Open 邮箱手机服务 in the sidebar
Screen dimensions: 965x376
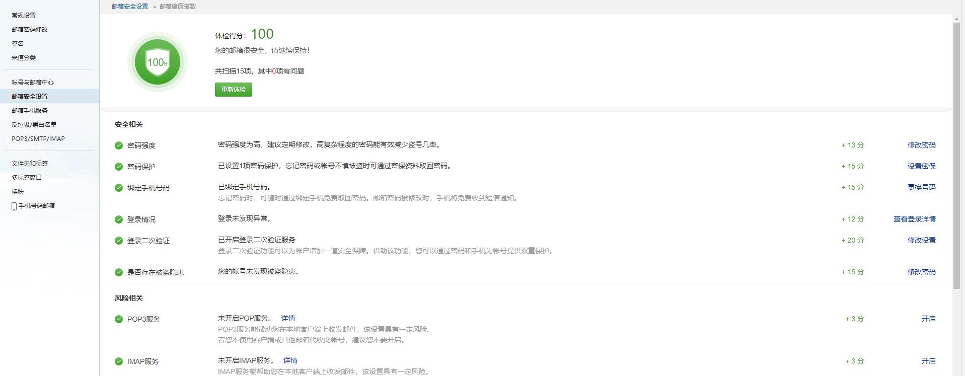tap(30, 111)
